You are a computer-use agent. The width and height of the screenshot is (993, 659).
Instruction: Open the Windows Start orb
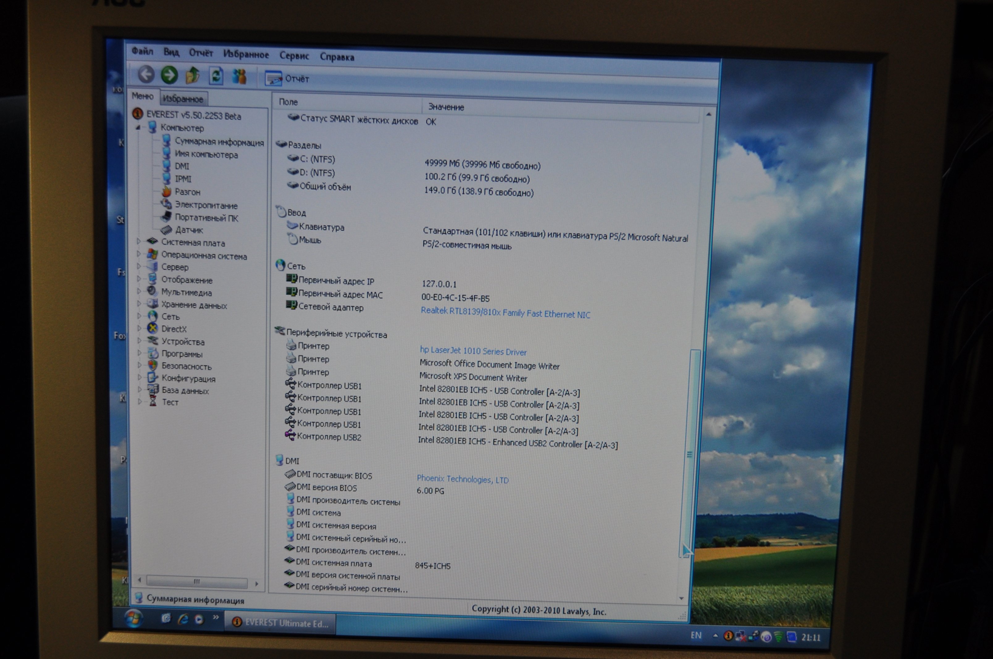[134, 618]
